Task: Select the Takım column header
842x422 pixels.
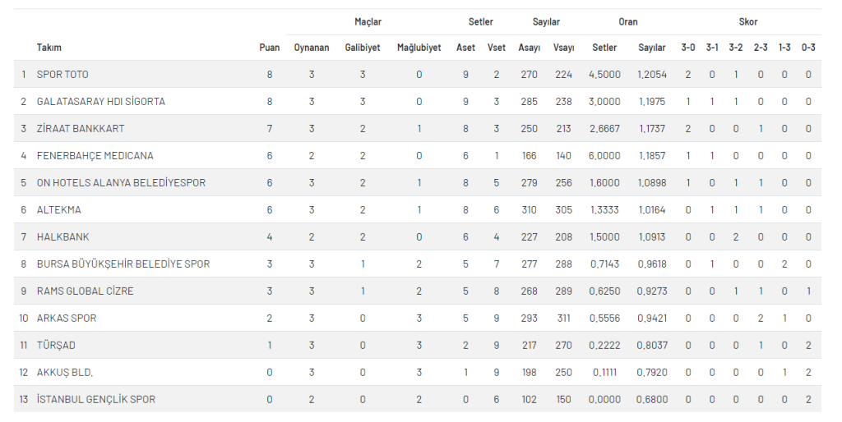Action: coord(49,48)
